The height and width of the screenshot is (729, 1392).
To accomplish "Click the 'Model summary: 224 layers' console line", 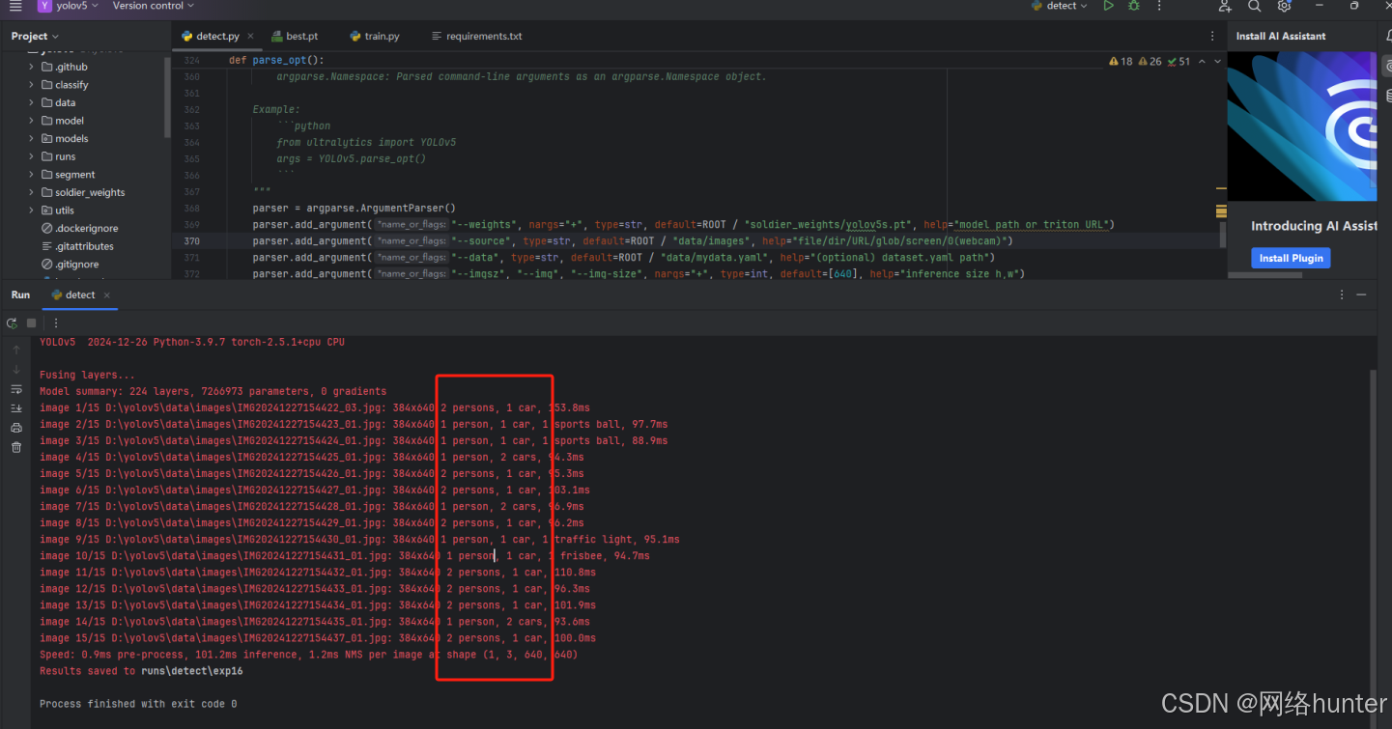I will [x=213, y=391].
